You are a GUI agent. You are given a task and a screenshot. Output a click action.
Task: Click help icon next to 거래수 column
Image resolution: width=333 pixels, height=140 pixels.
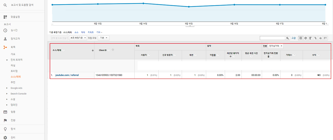(294, 55)
